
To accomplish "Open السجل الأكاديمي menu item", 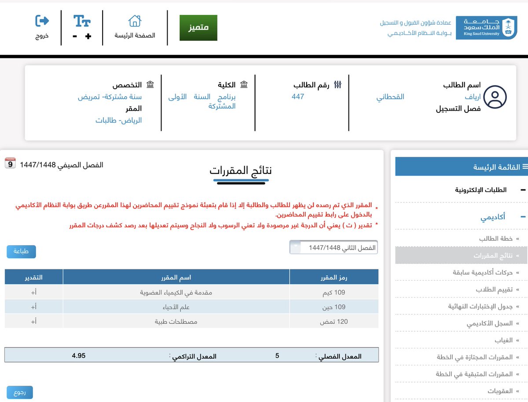I will [490, 324].
